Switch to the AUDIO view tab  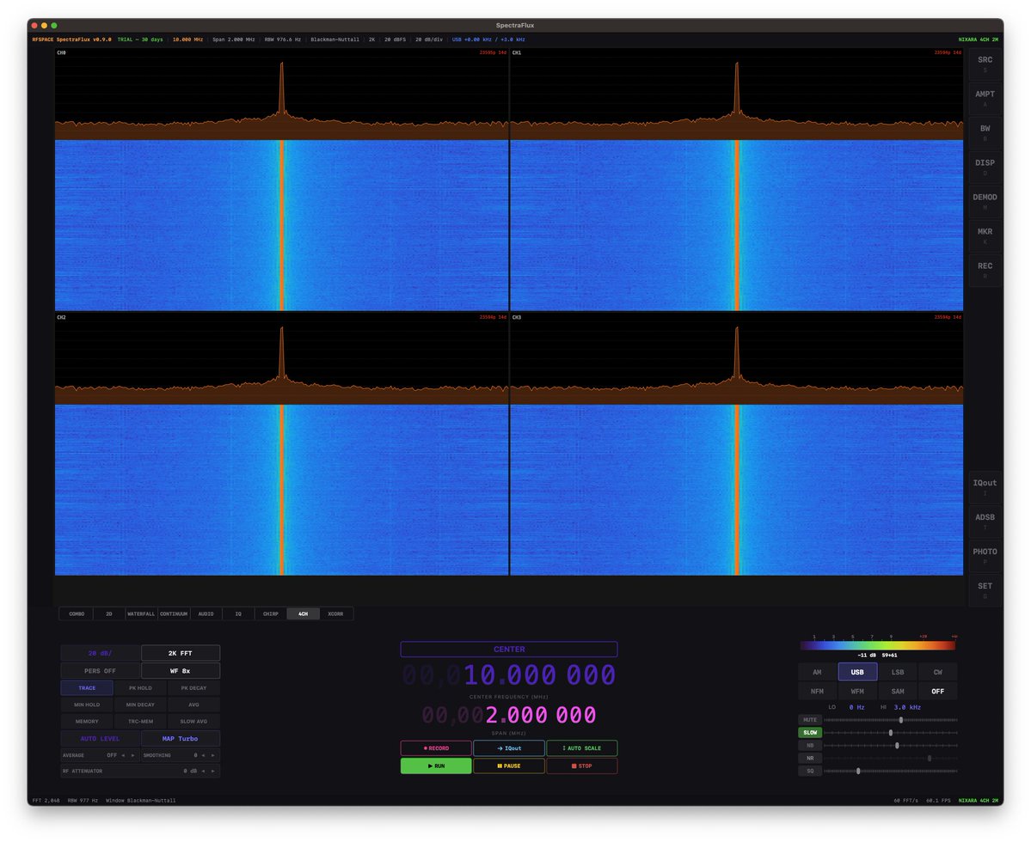pos(206,614)
